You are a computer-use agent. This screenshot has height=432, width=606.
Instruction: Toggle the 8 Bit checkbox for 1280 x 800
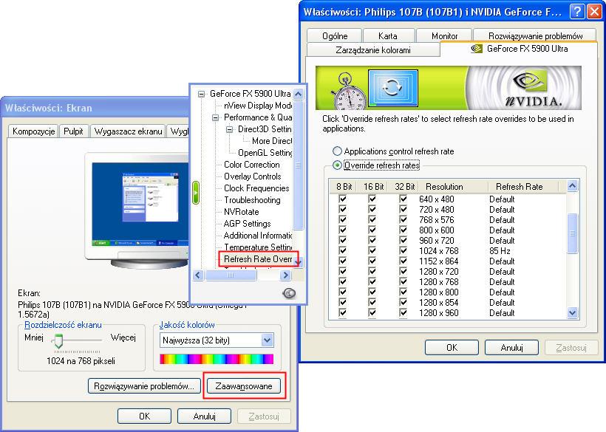click(342, 292)
